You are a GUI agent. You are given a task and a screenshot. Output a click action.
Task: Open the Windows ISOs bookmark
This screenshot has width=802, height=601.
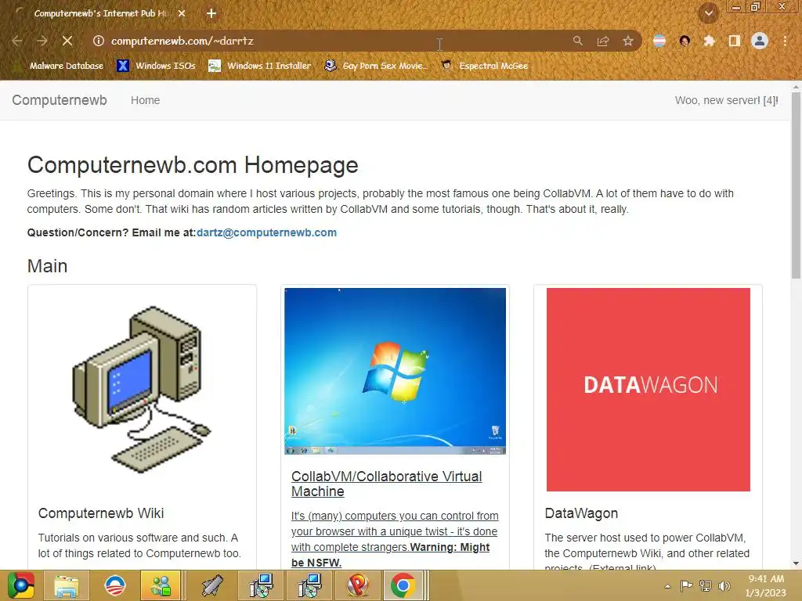156,66
